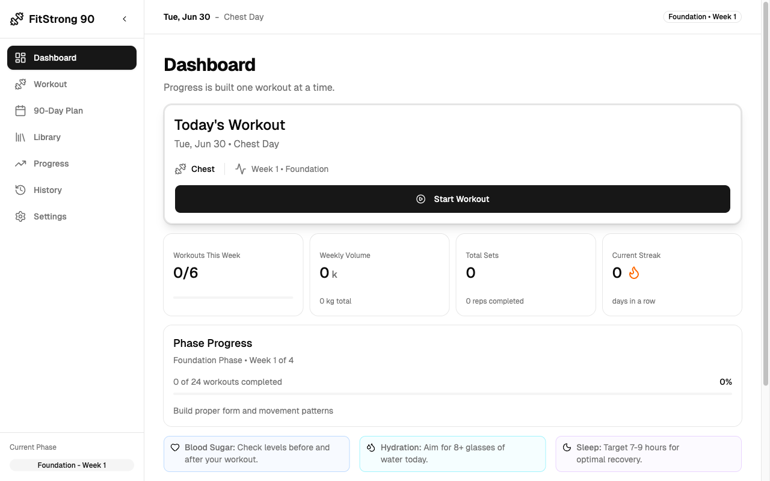Go to the Workout page
This screenshot has width=770, height=481.
point(72,84)
